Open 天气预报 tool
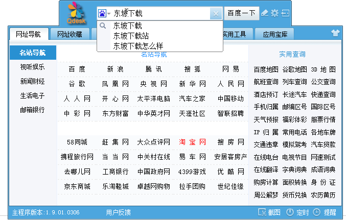Viewport: 346px width, 221px height. (x=266, y=119)
